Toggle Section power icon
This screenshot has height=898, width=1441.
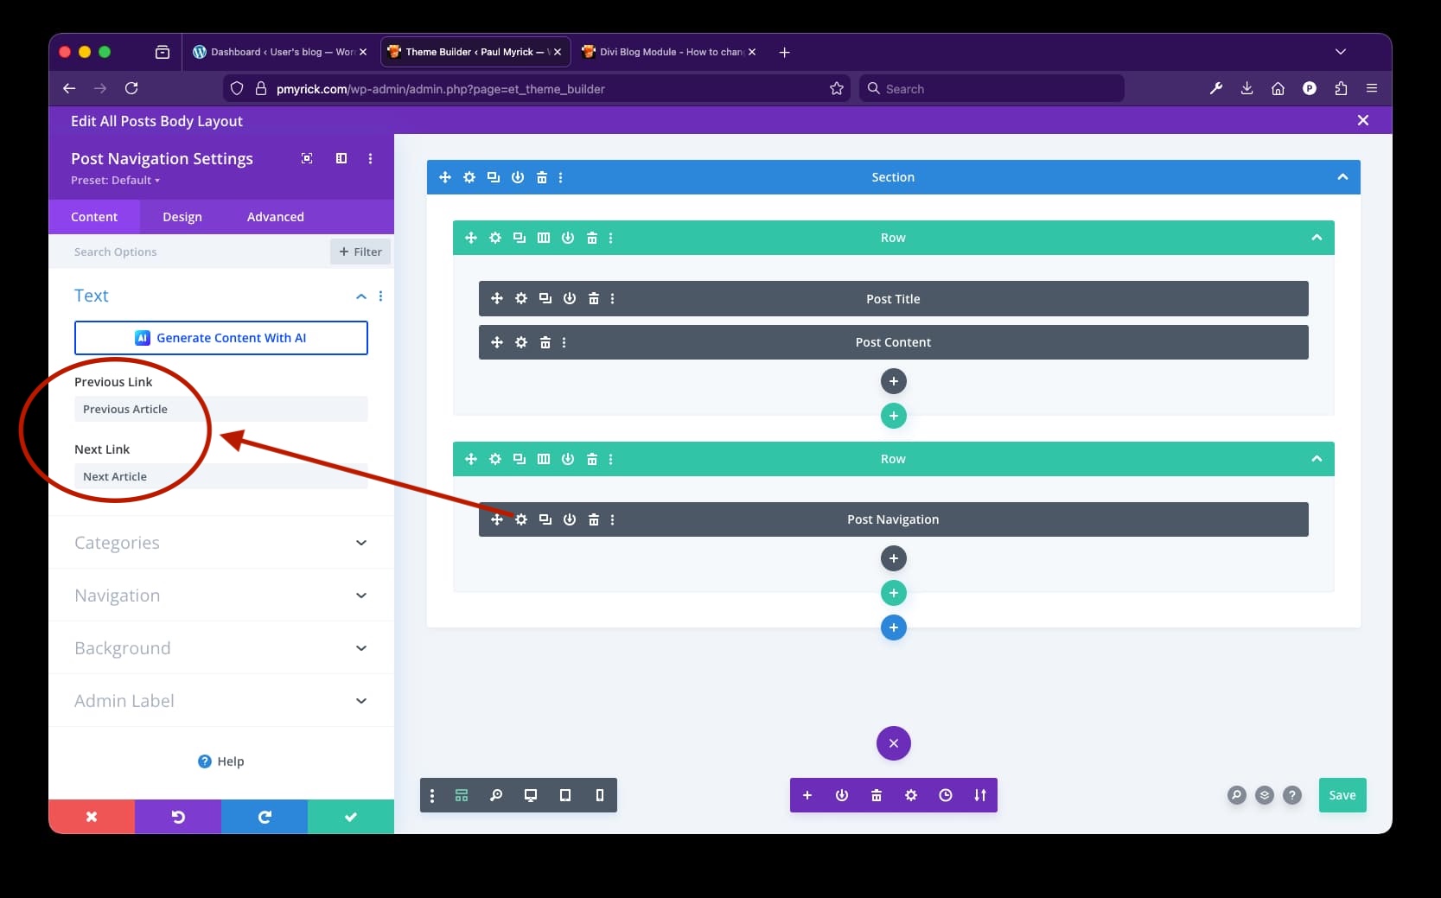pos(518,177)
